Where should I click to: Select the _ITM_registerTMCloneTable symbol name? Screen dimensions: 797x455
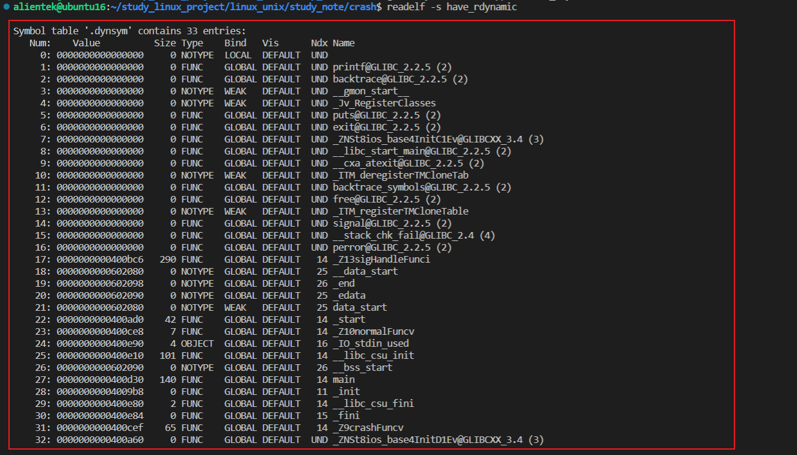coord(400,211)
